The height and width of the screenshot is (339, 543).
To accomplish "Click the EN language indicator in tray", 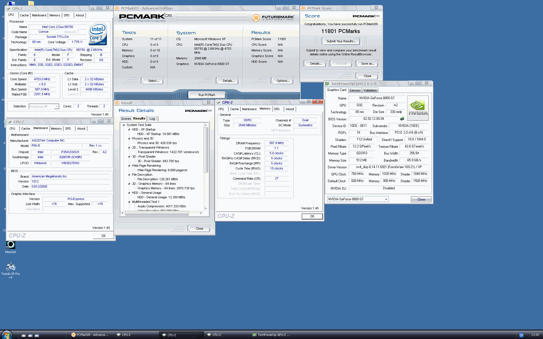I will pyautogui.click(x=521, y=335).
